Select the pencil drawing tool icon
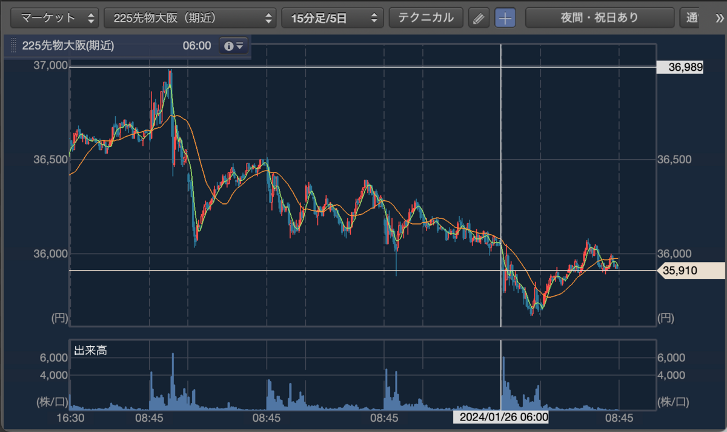 [x=479, y=18]
